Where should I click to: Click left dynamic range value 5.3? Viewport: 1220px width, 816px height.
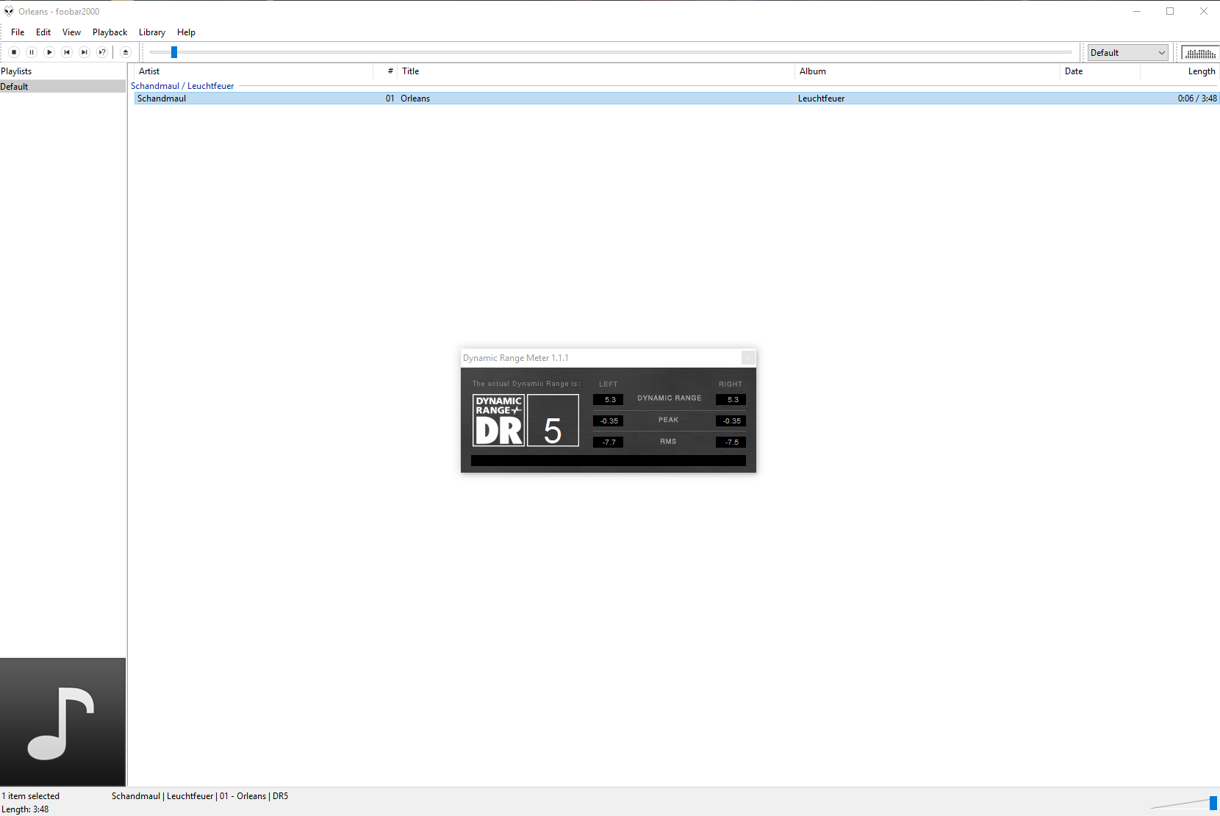pyautogui.click(x=609, y=400)
